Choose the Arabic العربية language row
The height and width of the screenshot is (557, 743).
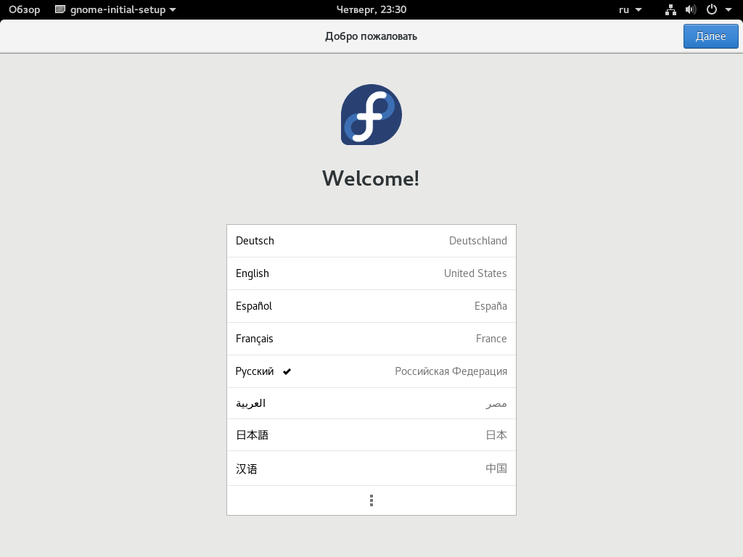point(371,403)
